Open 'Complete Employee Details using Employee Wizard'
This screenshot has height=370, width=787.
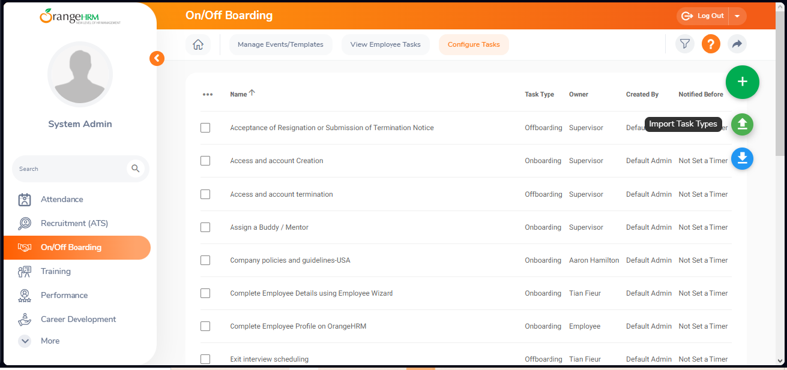click(312, 293)
